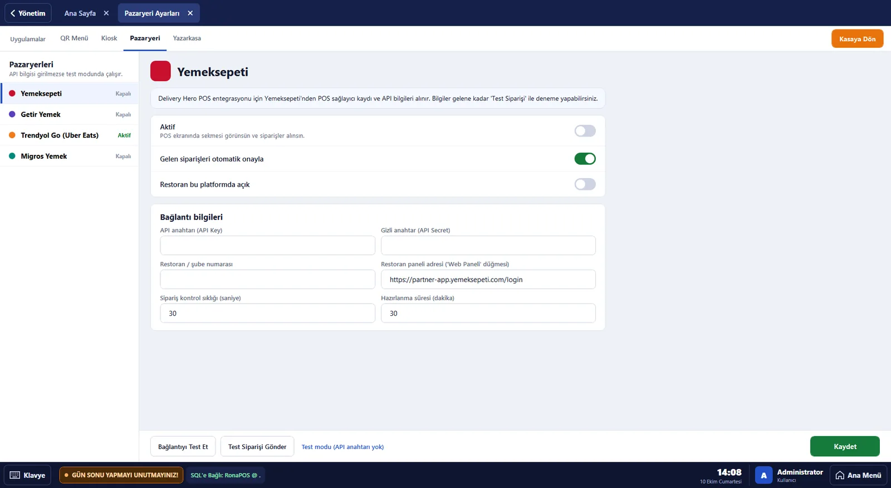Select Migros Yemek in the list
The image size is (891, 488).
pyautogui.click(x=70, y=156)
